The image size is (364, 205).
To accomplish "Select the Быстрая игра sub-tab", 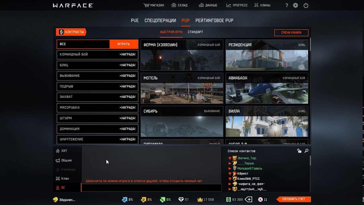I will (x=171, y=32).
